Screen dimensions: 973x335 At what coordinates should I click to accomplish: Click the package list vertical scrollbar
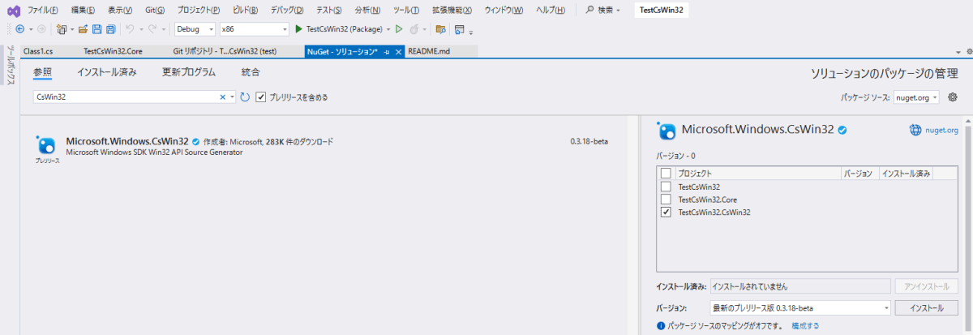632,225
